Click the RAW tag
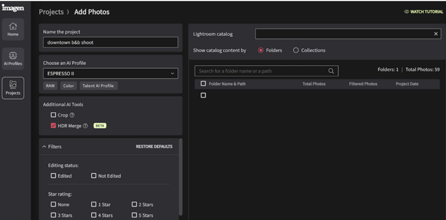 pyautogui.click(x=50, y=86)
